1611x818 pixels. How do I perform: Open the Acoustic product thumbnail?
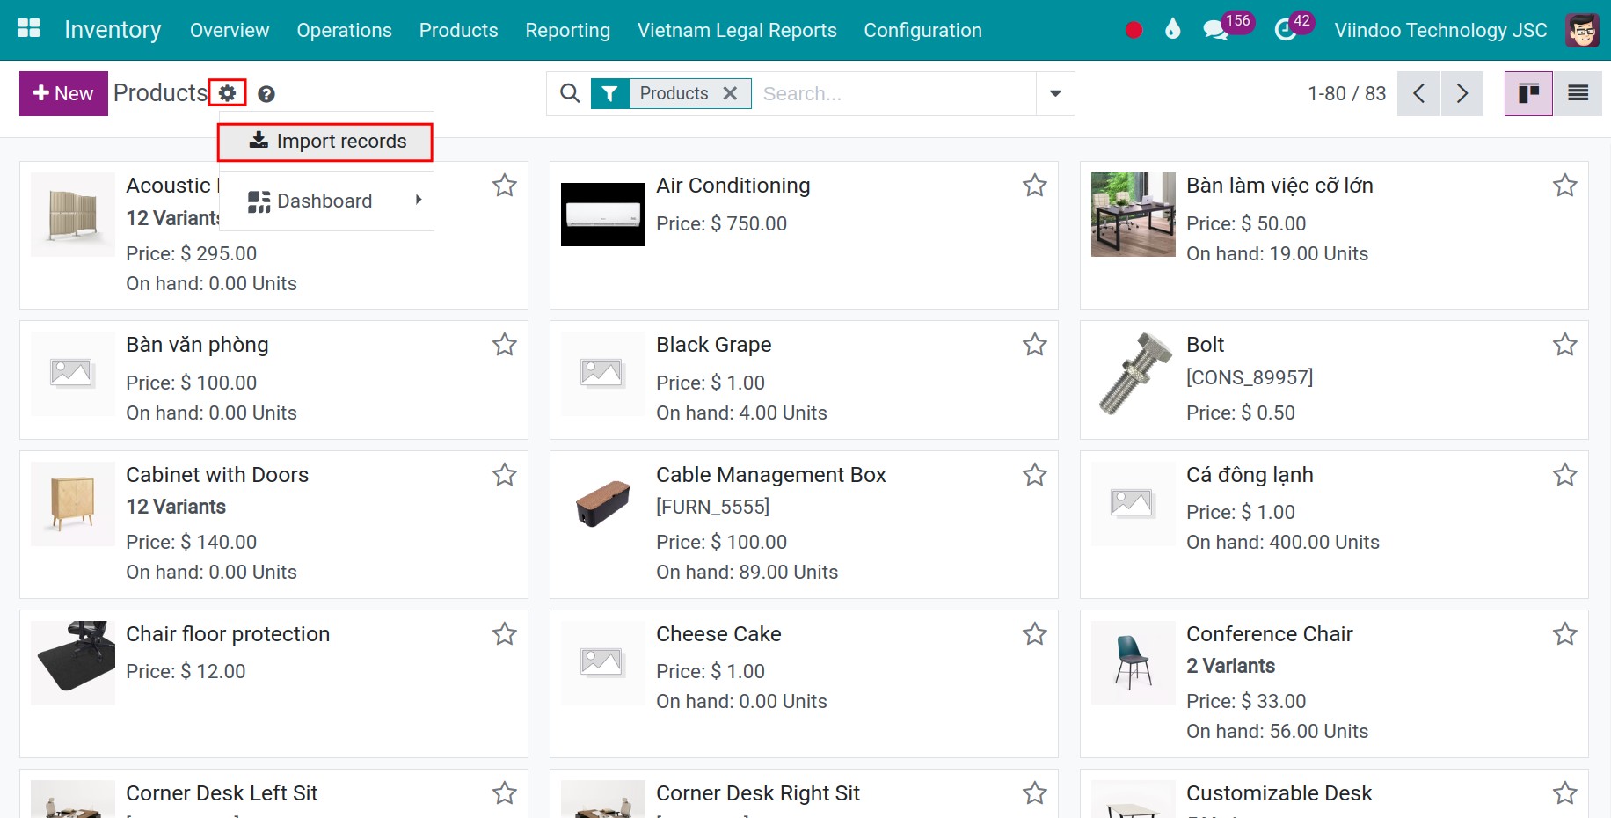coord(73,215)
